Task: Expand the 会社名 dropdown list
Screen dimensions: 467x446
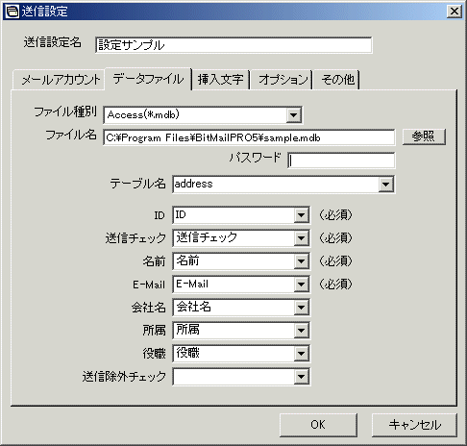Action: click(x=301, y=308)
